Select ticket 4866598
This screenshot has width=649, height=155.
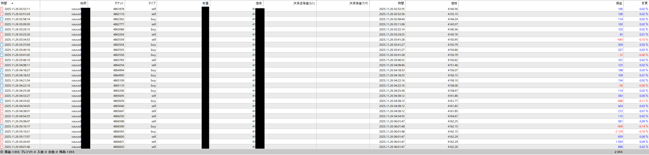pos(119,121)
